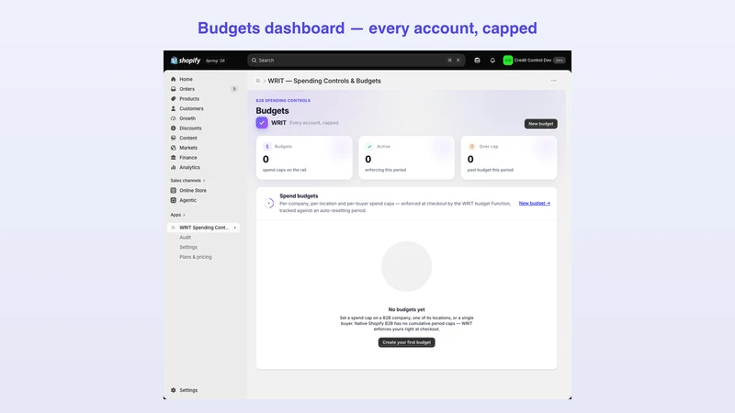Open the Analytics bar chart icon
735x413 pixels.
(x=174, y=167)
